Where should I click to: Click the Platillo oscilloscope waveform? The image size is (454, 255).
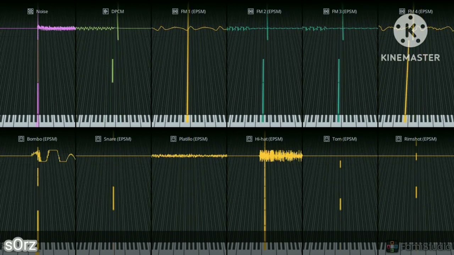pyautogui.click(x=189, y=155)
